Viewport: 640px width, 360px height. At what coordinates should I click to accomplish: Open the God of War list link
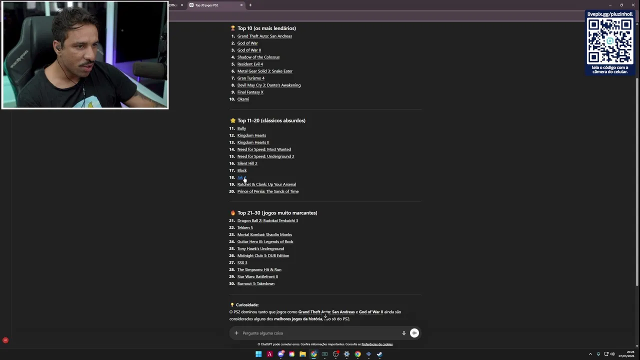point(247,43)
